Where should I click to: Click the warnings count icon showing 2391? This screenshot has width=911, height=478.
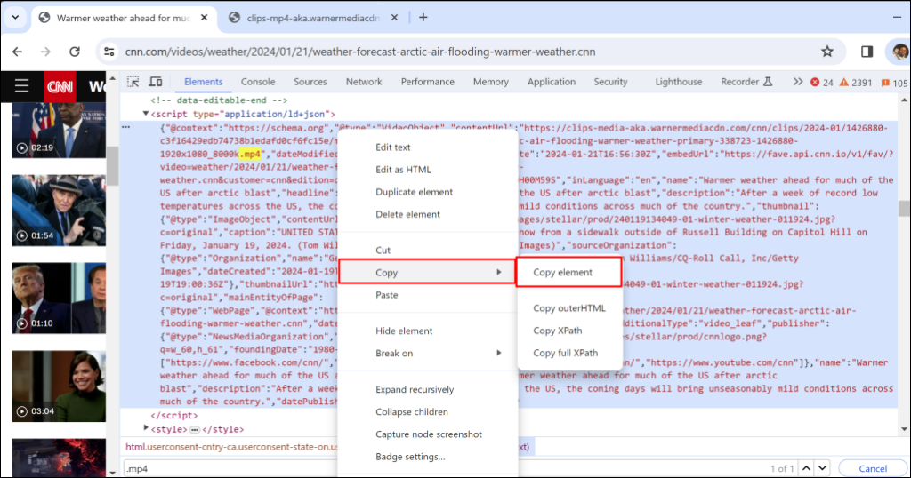(856, 82)
